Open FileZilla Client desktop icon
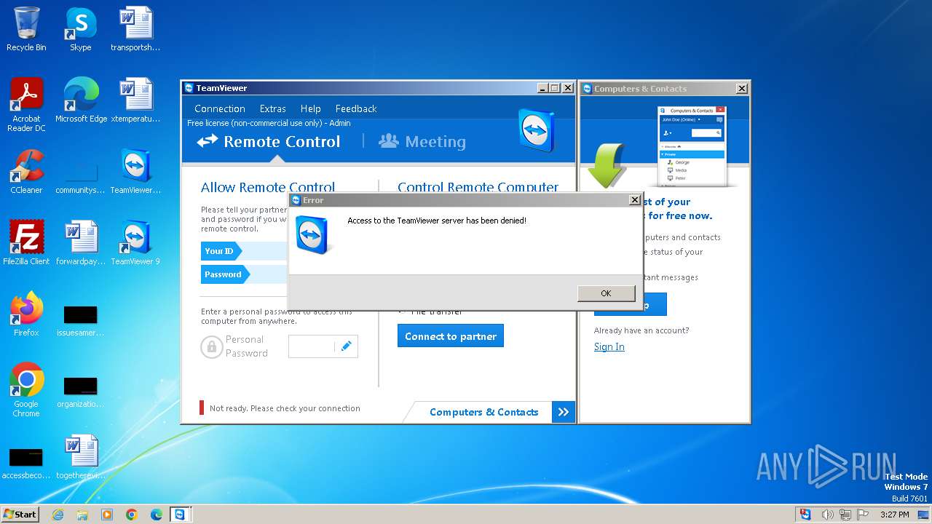Image resolution: width=932 pixels, height=524 pixels. 26,244
